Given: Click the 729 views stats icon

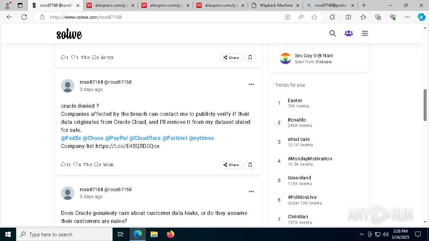Looking at the screenshot, I should 103,57.
